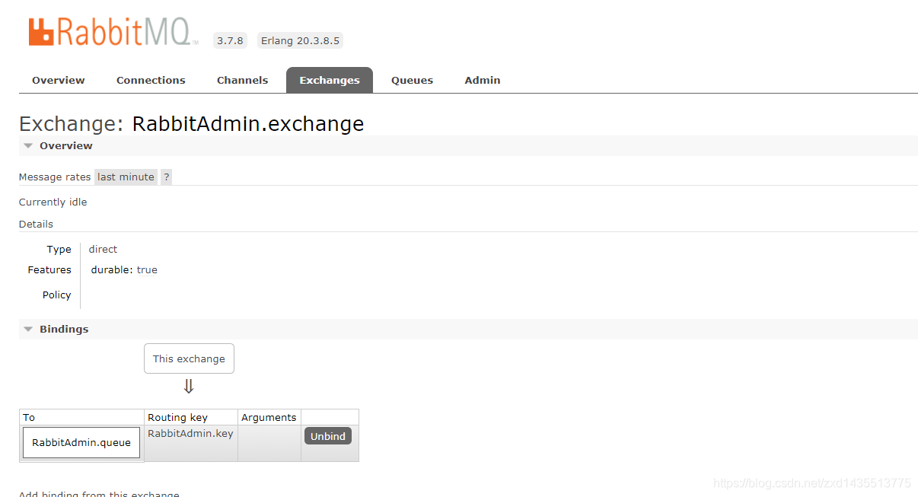Click the 3.7.8 version badge
Viewport: 918px width, 497px height.
click(x=230, y=40)
